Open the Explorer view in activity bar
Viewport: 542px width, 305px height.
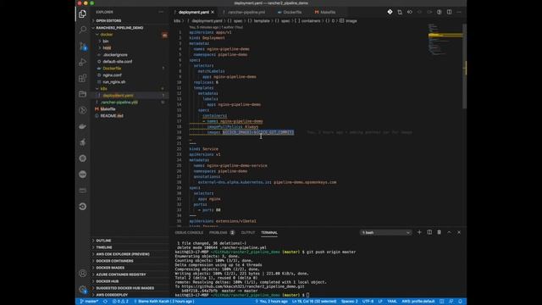tap(83, 14)
